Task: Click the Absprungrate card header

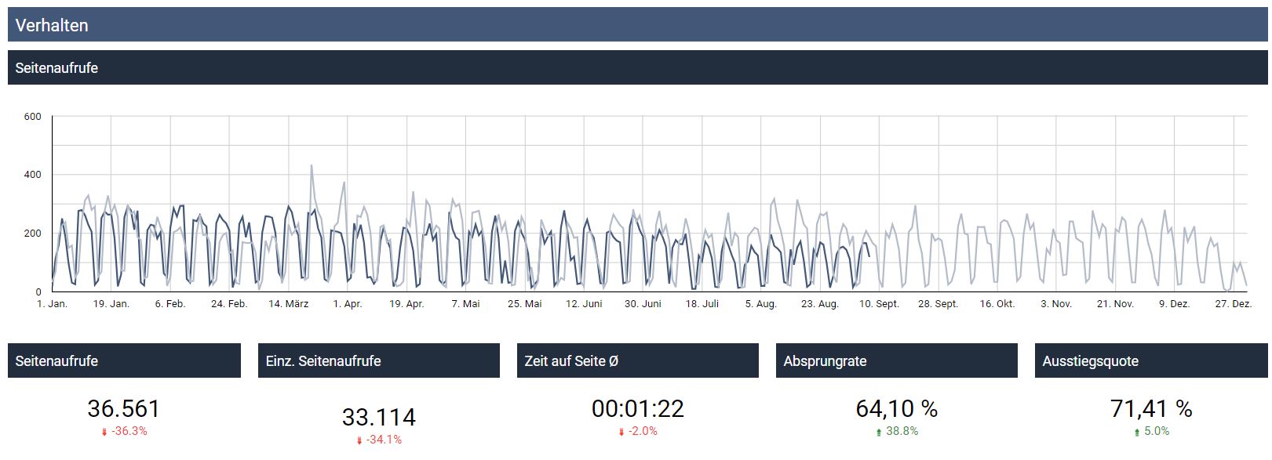Action: click(x=896, y=361)
